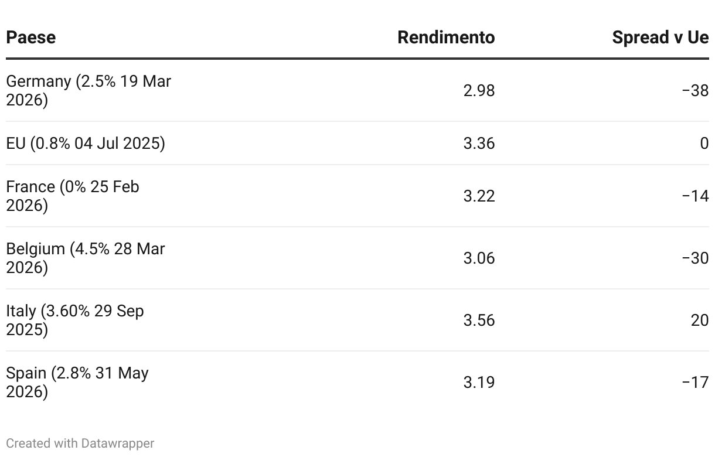The image size is (715, 457).
Task: Click the Spread v Ue column header
Action: coord(660,37)
